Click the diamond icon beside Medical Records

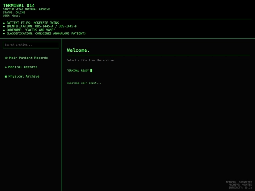[6, 67]
